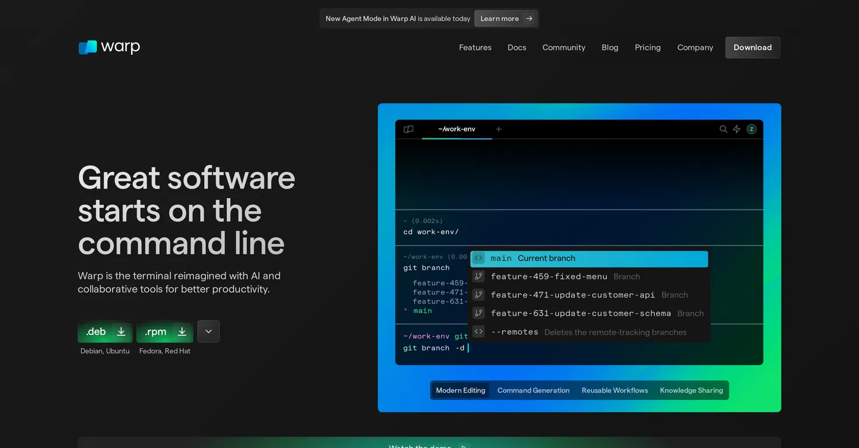Click the green Z avatar icon
This screenshot has width=859, height=448.
coord(752,129)
